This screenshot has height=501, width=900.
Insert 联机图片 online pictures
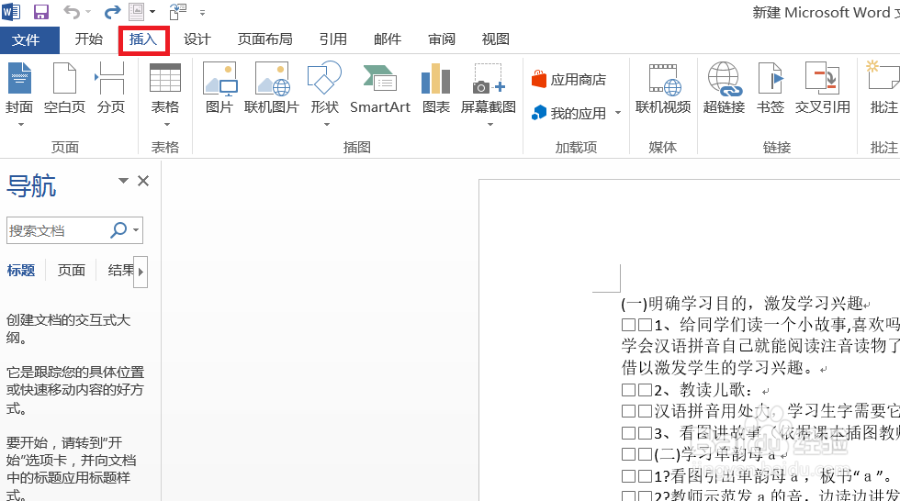272,88
